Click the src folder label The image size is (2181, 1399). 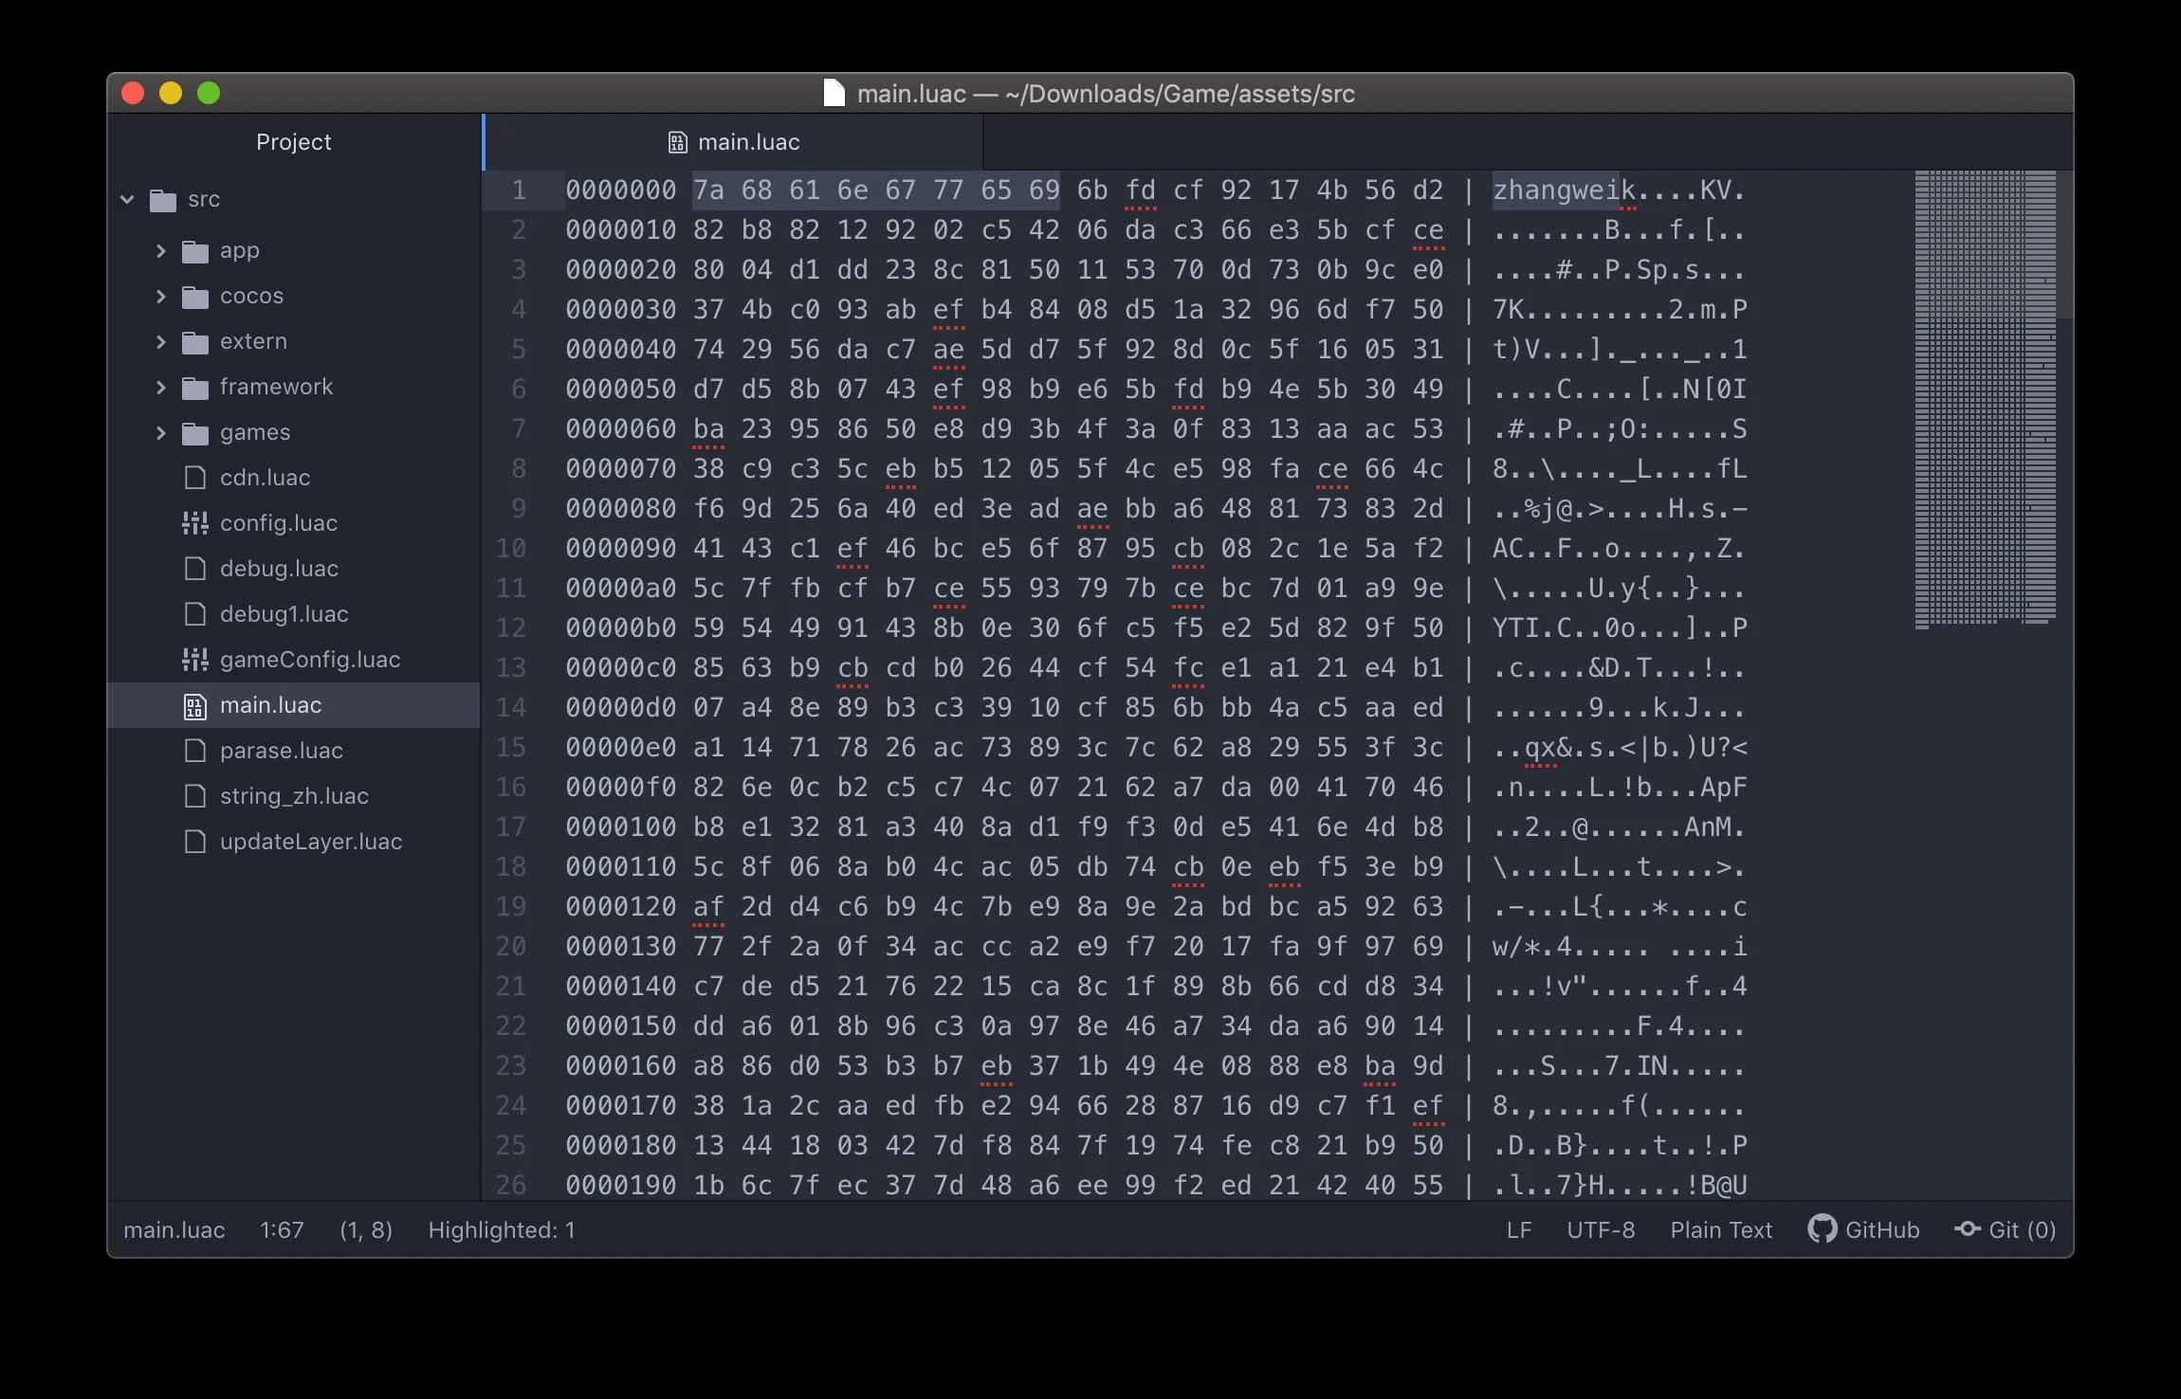[x=204, y=199]
